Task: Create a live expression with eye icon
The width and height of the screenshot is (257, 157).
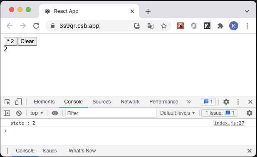Action: 55,113
